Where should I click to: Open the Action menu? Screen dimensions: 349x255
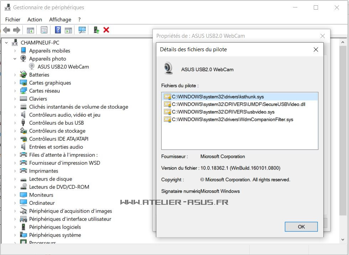click(x=35, y=20)
